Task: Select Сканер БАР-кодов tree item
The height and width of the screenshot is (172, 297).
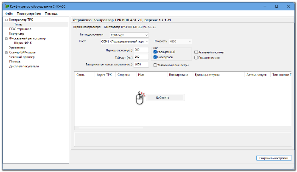Action: tap(22, 52)
